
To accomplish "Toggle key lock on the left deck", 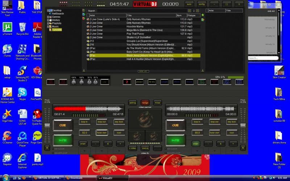I will [x=119, y=122].
